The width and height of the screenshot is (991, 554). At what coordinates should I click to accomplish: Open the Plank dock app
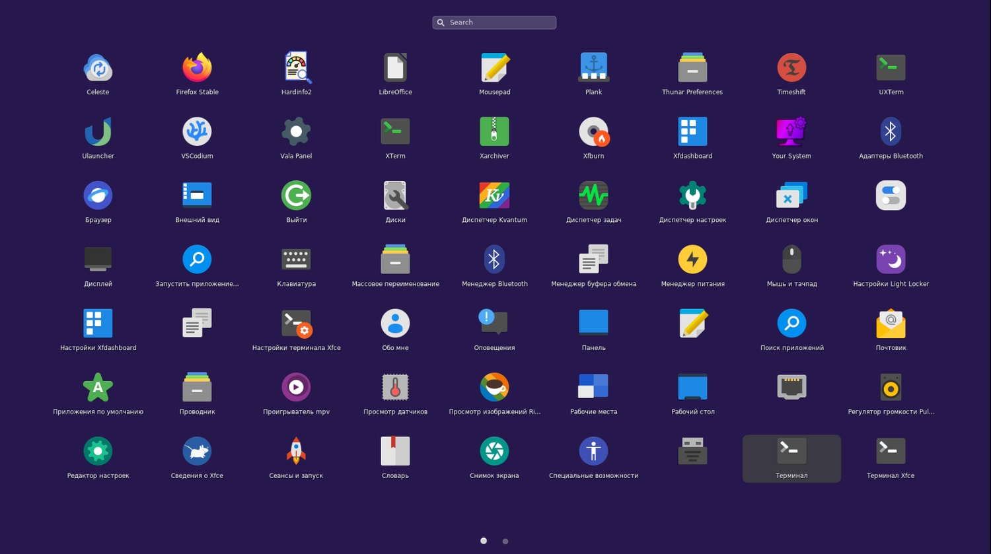tap(593, 67)
